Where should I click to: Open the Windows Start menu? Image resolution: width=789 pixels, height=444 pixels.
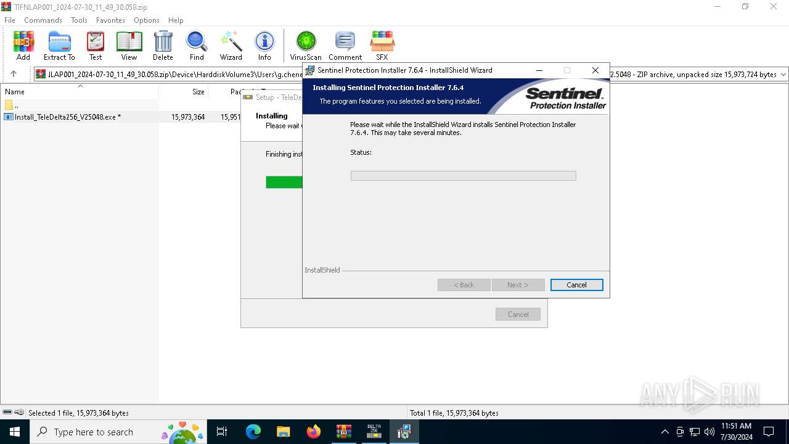[x=15, y=432]
